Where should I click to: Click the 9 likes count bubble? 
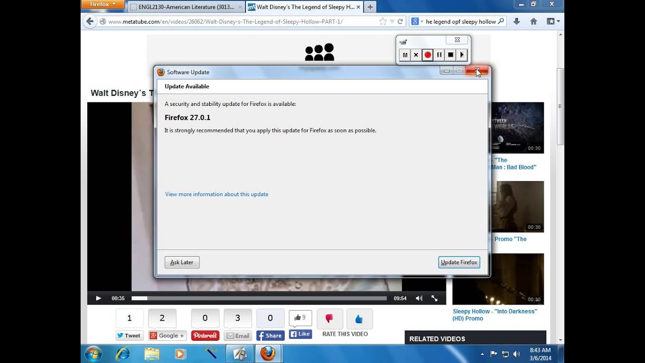pos(300,318)
